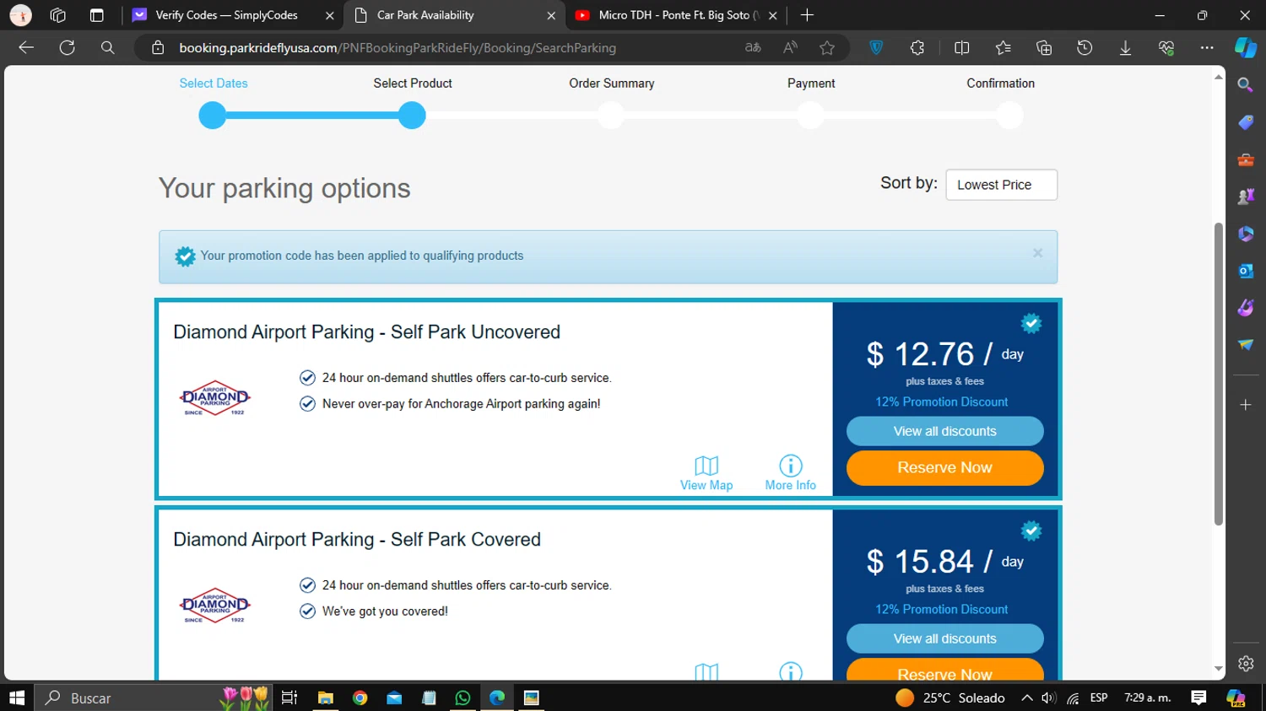Open Browser essentials

[x=1166, y=48]
